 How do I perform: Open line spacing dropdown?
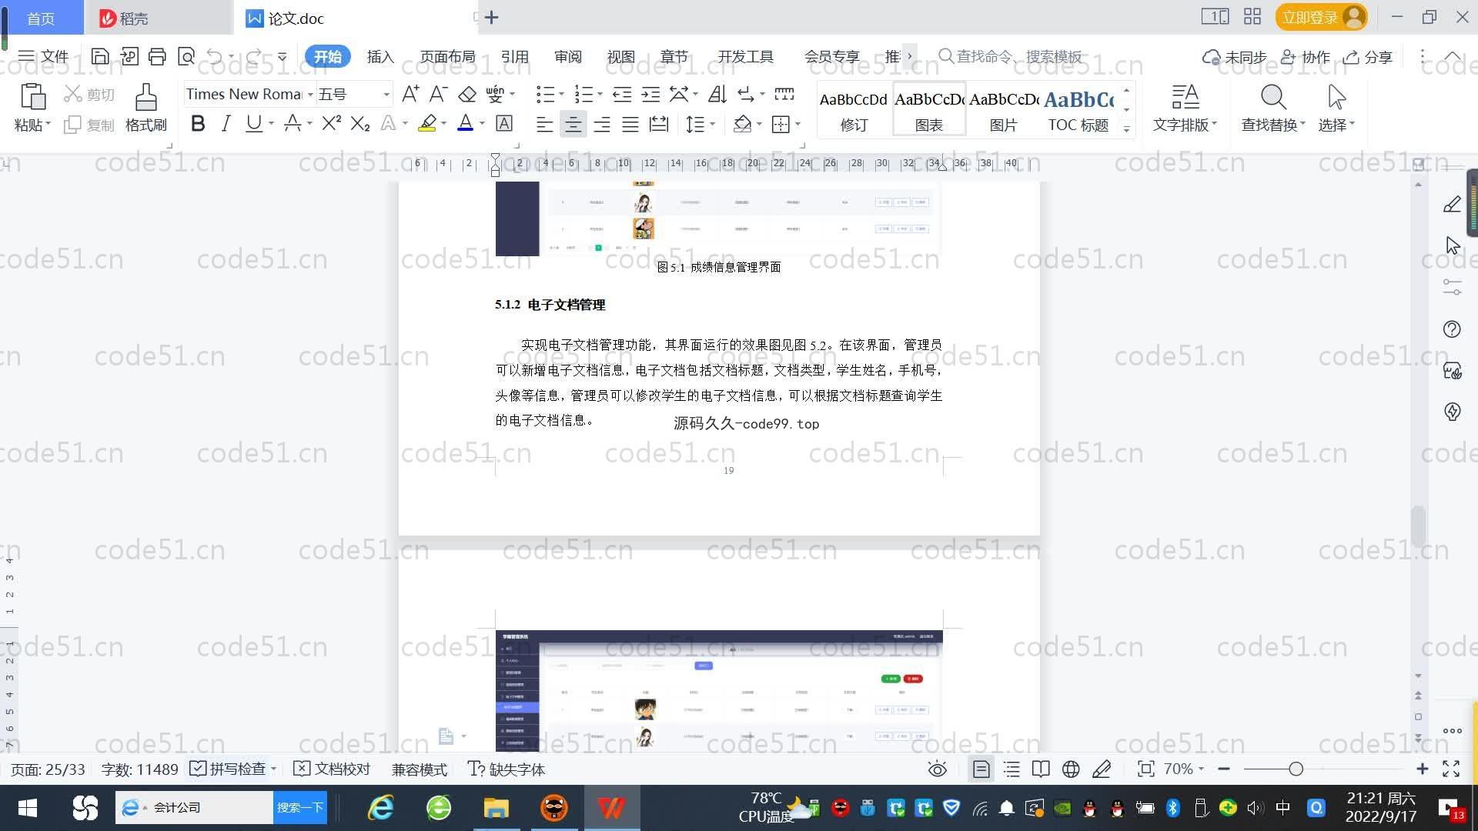coord(712,125)
